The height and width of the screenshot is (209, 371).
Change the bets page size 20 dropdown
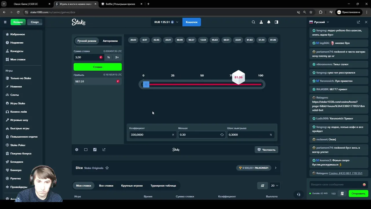(x=274, y=185)
